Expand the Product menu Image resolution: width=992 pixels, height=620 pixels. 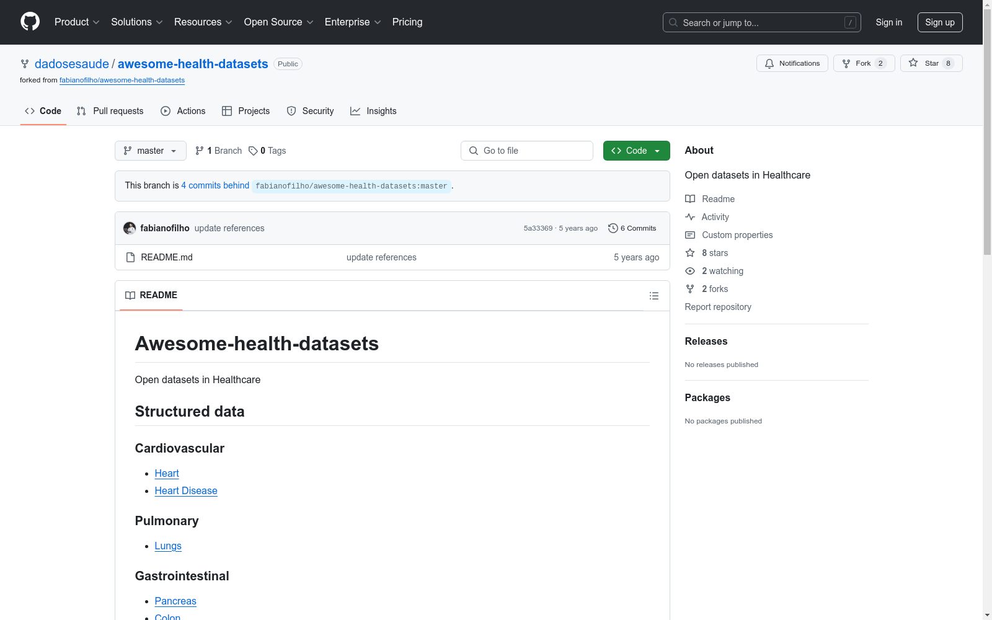(77, 22)
